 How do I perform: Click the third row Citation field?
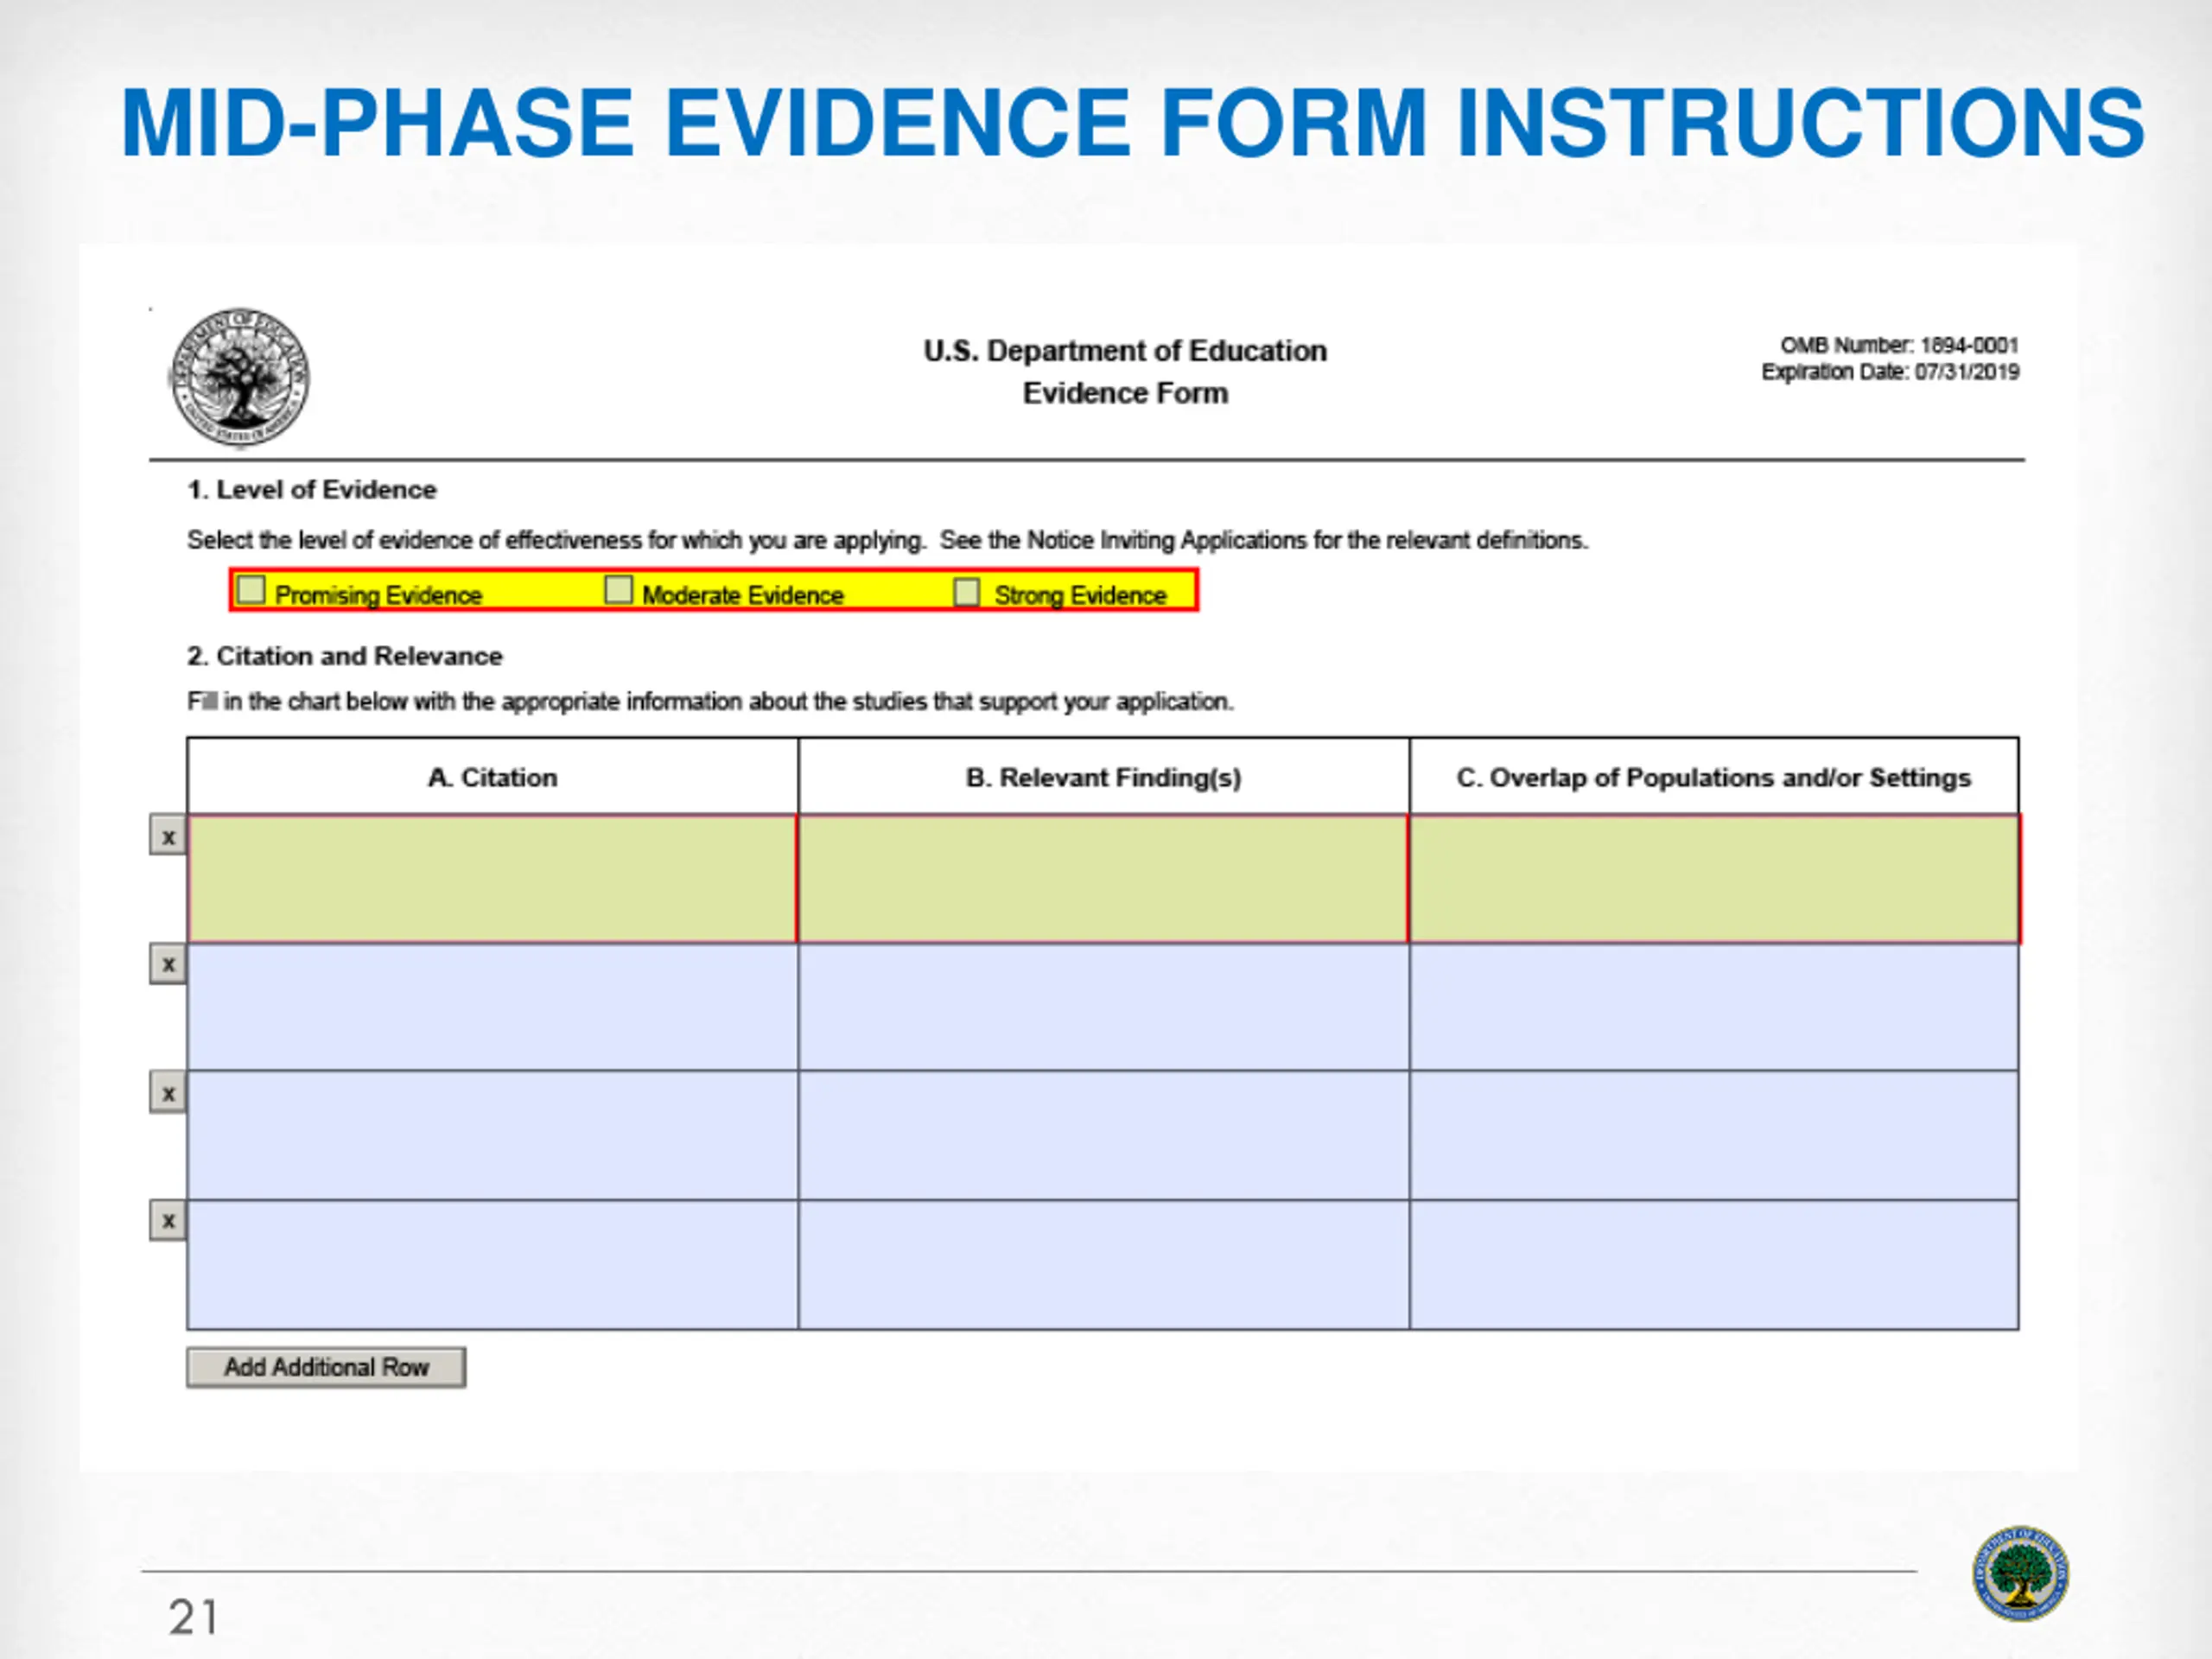(493, 1135)
